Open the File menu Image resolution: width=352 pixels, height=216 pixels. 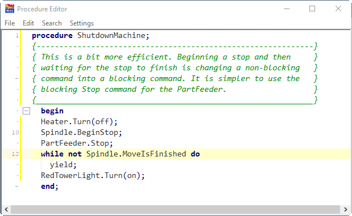pos(10,23)
